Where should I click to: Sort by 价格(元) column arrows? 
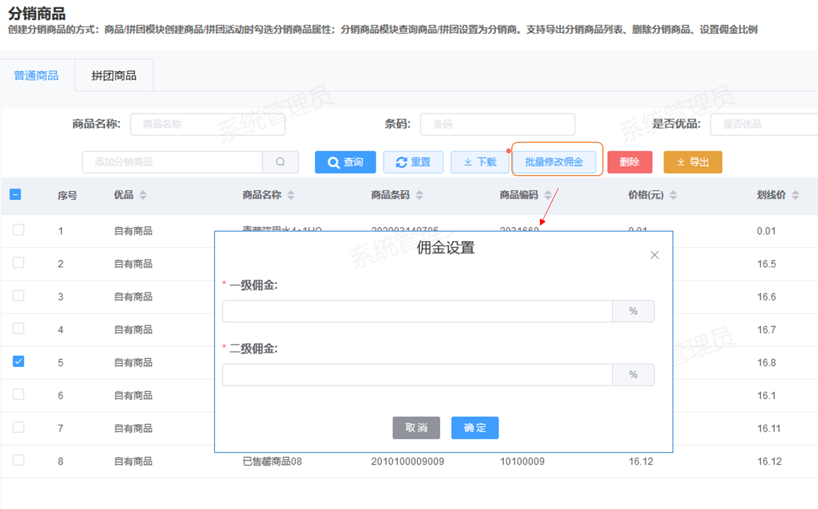(x=673, y=195)
